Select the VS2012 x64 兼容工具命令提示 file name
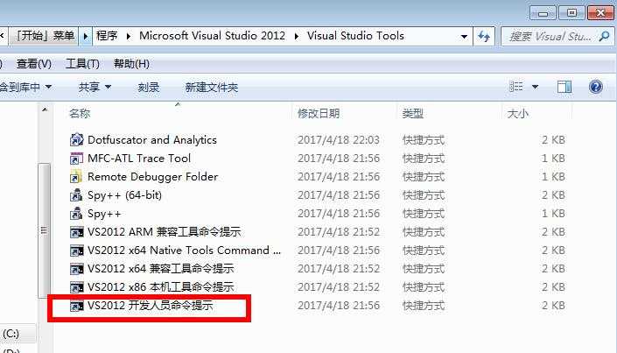The height and width of the screenshot is (353, 617). point(161,269)
